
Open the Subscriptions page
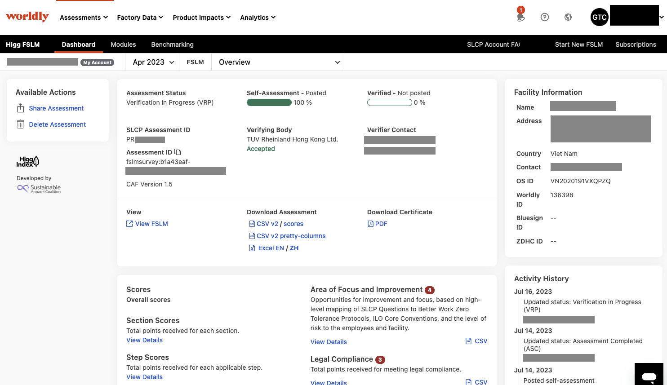[x=636, y=44]
